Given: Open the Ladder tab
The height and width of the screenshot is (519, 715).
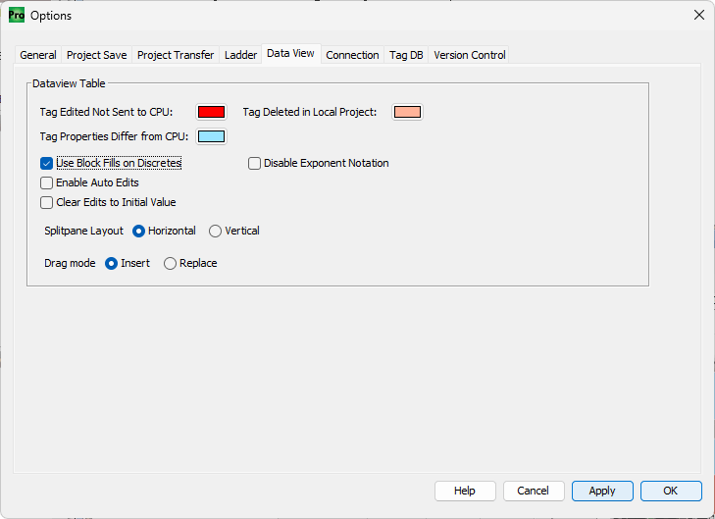Looking at the screenshot, I should (240, 55).
